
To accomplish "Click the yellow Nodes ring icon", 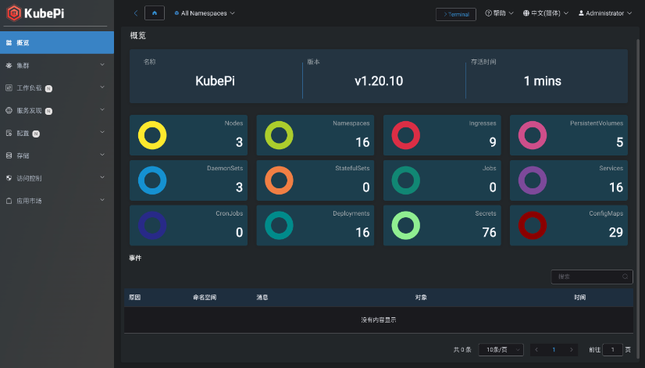I will point(152,135).
